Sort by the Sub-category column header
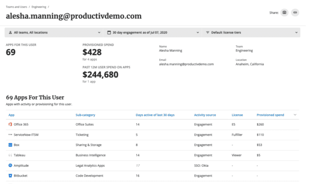The width and height of the screenshot is (328, 184). [x=85, y=115]
